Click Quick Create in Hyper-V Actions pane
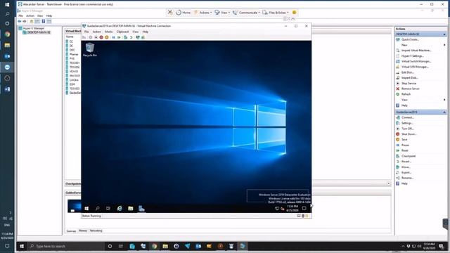The height and width of the screenshot is (253, 450). coord(410,39)
